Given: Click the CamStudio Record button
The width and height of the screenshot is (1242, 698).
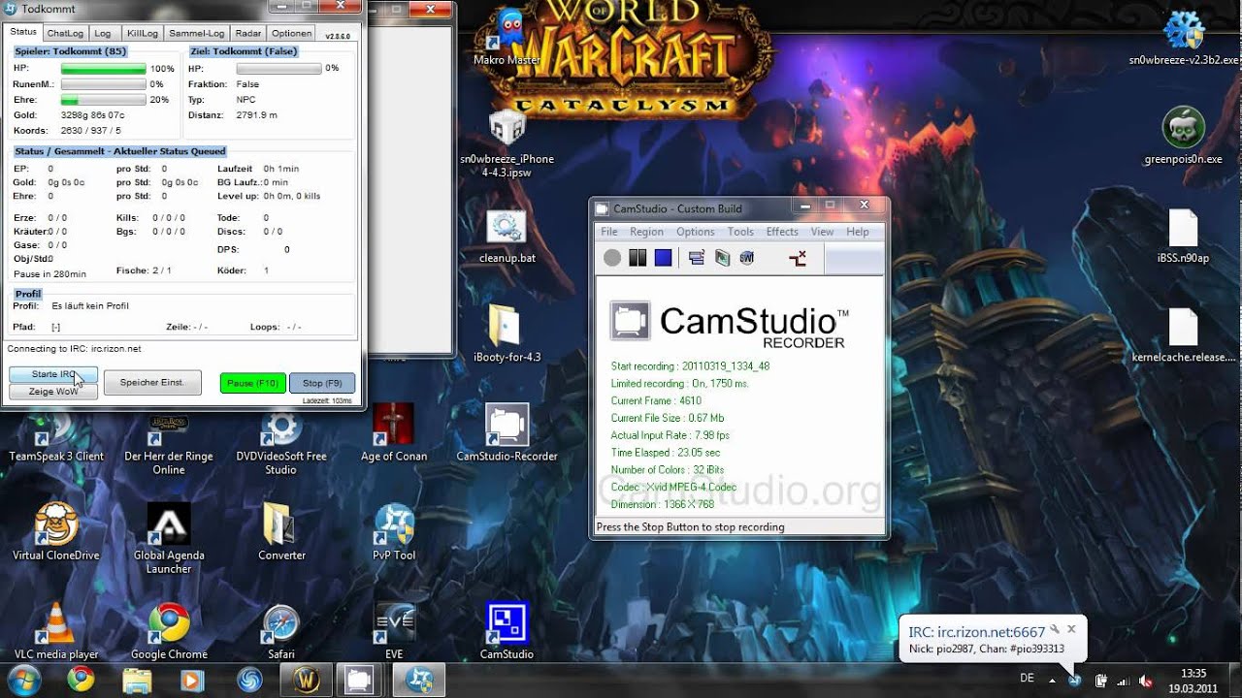Looking at the screenshot, I should pyautogui.click(x=611, y=258).
